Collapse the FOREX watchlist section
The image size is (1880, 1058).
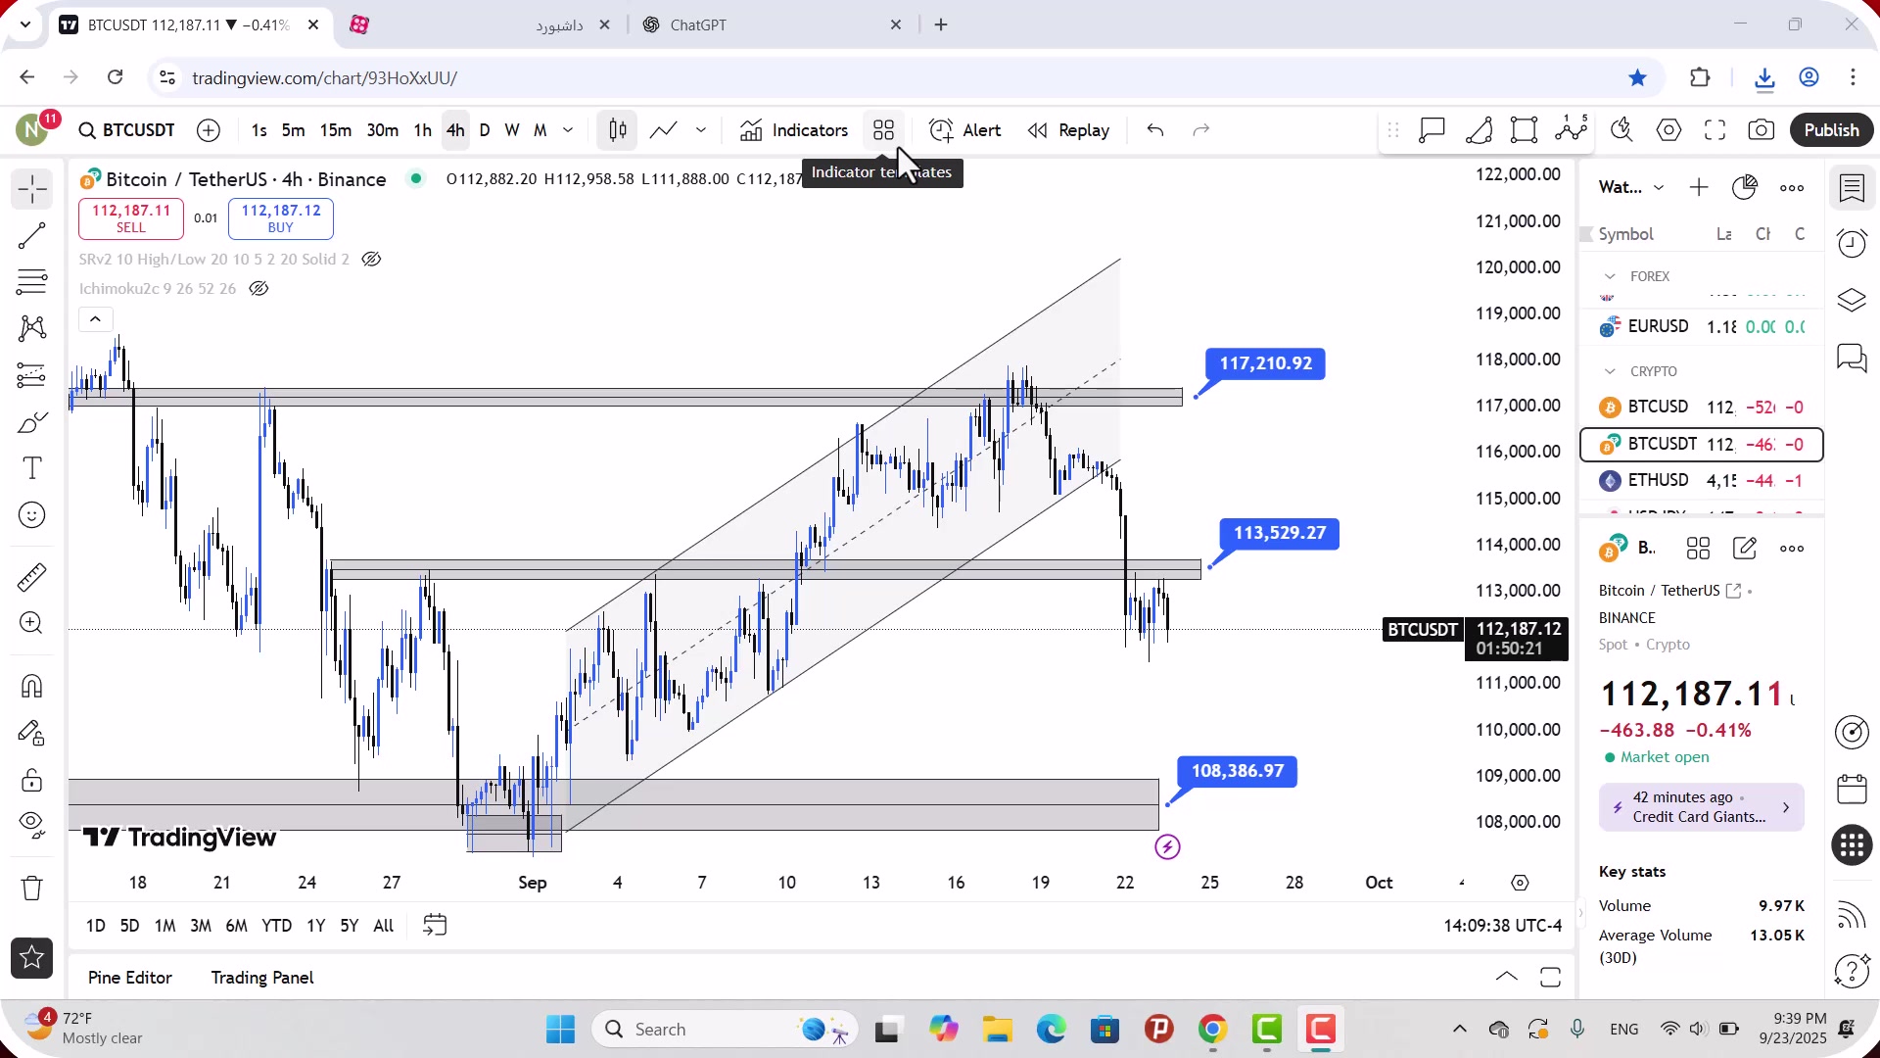pyautogui.click(x=1610, y=277)
